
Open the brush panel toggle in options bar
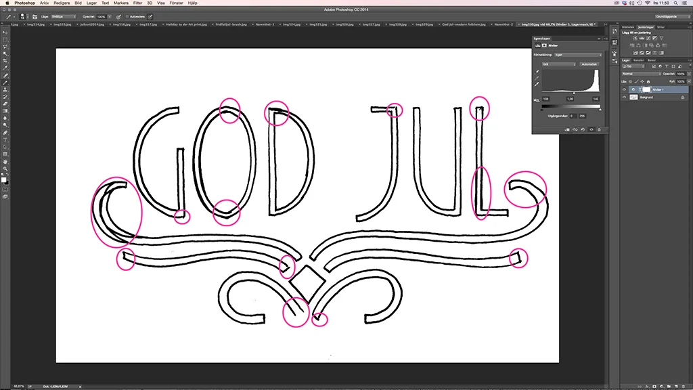tap(35, 17)
